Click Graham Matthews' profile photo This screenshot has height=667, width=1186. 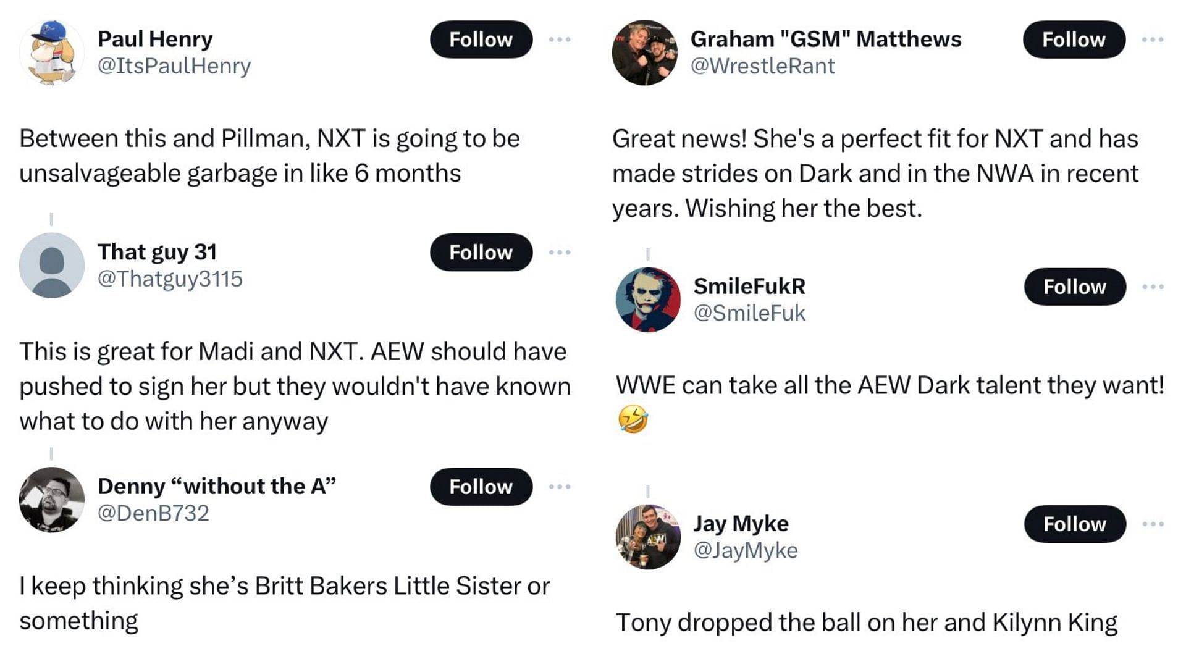click(x=645, y=52)
